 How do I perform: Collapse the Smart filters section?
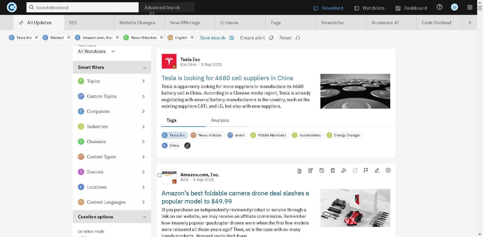click(x=144, y=68)
